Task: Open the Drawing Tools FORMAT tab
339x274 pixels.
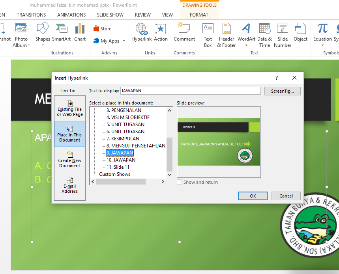Action: 199,15
